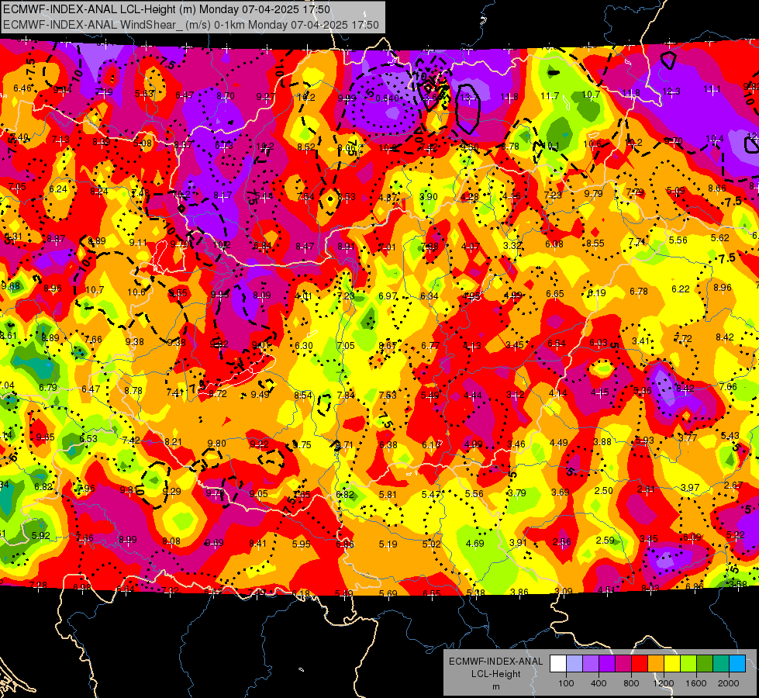The height and width of the screenshot is (698, 759).
Task: Click the wind shear value 2.59
Action: click(x=605, y=540)
